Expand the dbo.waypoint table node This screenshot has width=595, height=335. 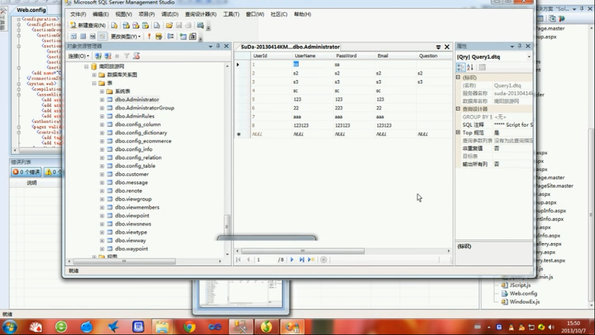click(x=102, y=249)
